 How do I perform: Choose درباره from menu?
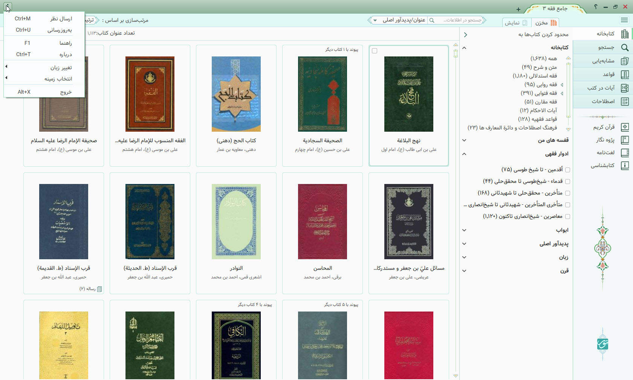tap(44, 54)
